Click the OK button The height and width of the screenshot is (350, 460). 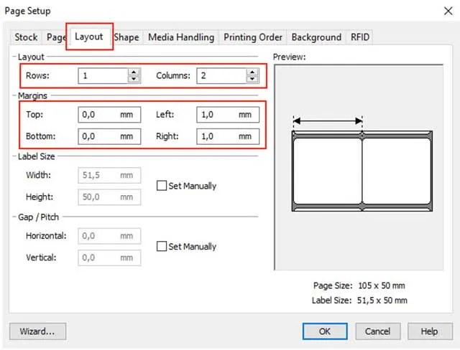[x=325, y=331]
